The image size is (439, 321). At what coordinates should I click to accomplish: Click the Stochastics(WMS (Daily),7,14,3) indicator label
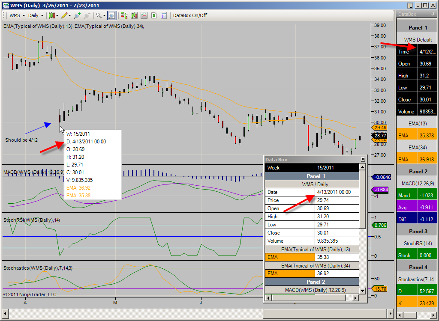(x=38, y=268)
